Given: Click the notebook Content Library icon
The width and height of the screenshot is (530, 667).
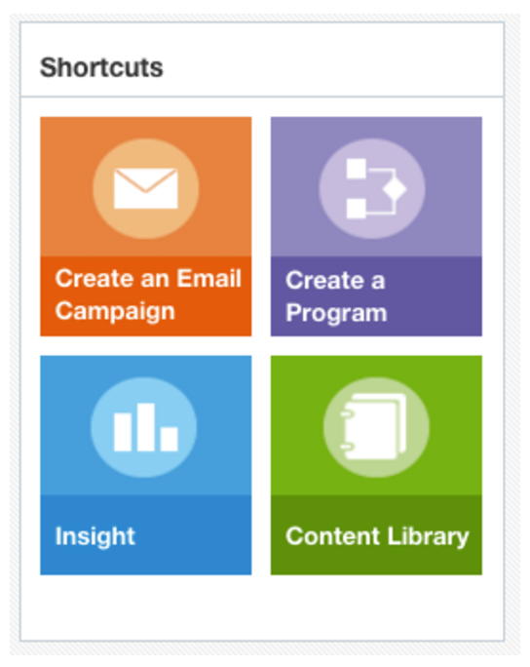Looking at the screenshot, I should (x=373, y=427).
